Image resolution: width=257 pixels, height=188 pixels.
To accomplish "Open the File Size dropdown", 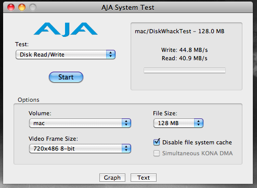I will (178, 123).
